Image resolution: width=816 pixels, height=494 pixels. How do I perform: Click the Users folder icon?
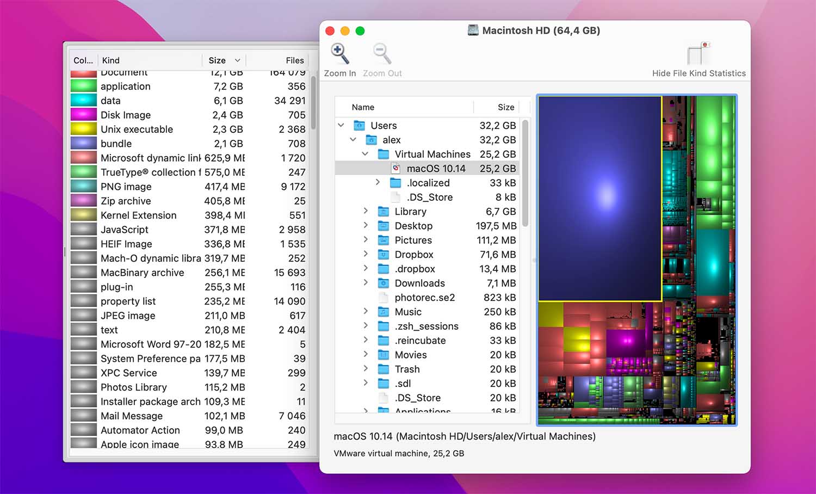(x=359, y=126)
